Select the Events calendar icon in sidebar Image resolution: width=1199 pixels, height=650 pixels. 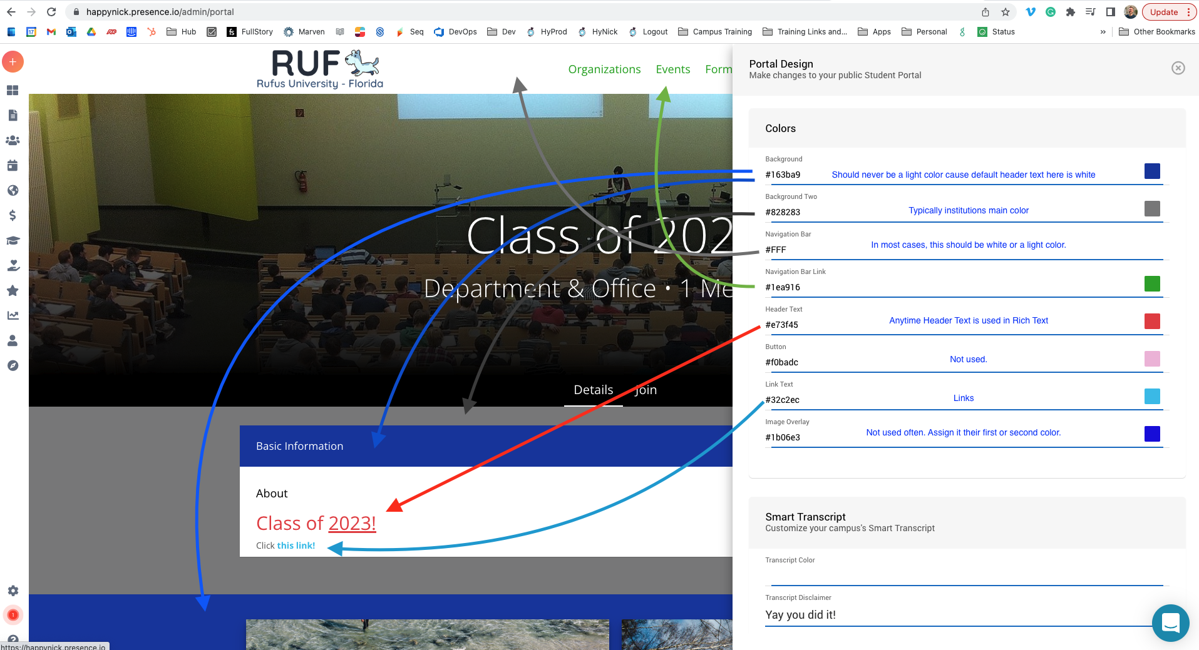(13, 165)
